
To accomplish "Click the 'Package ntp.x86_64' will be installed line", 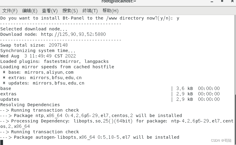I will pyautogui.click(x=91, y=116).
